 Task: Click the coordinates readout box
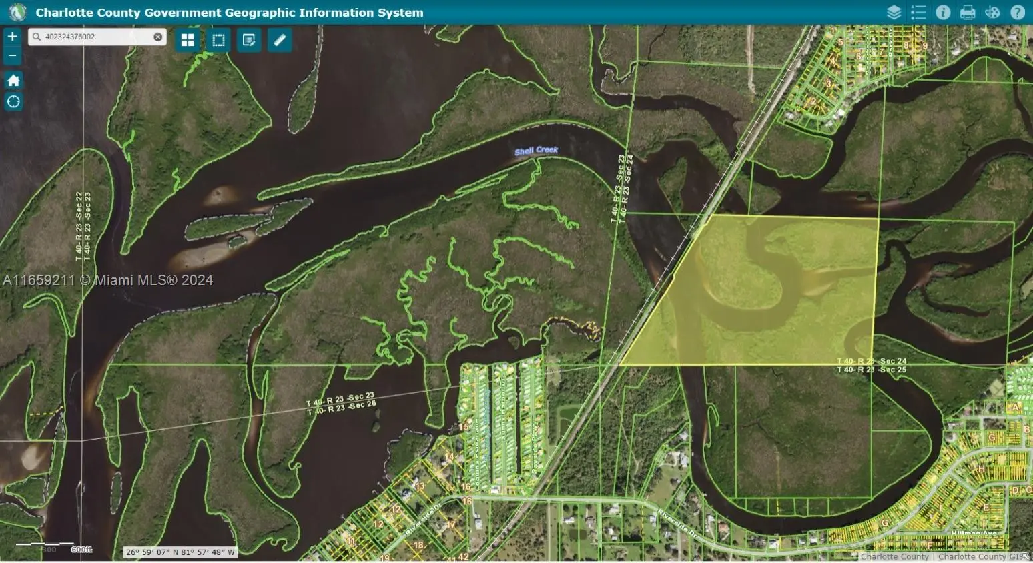(180, 552)
